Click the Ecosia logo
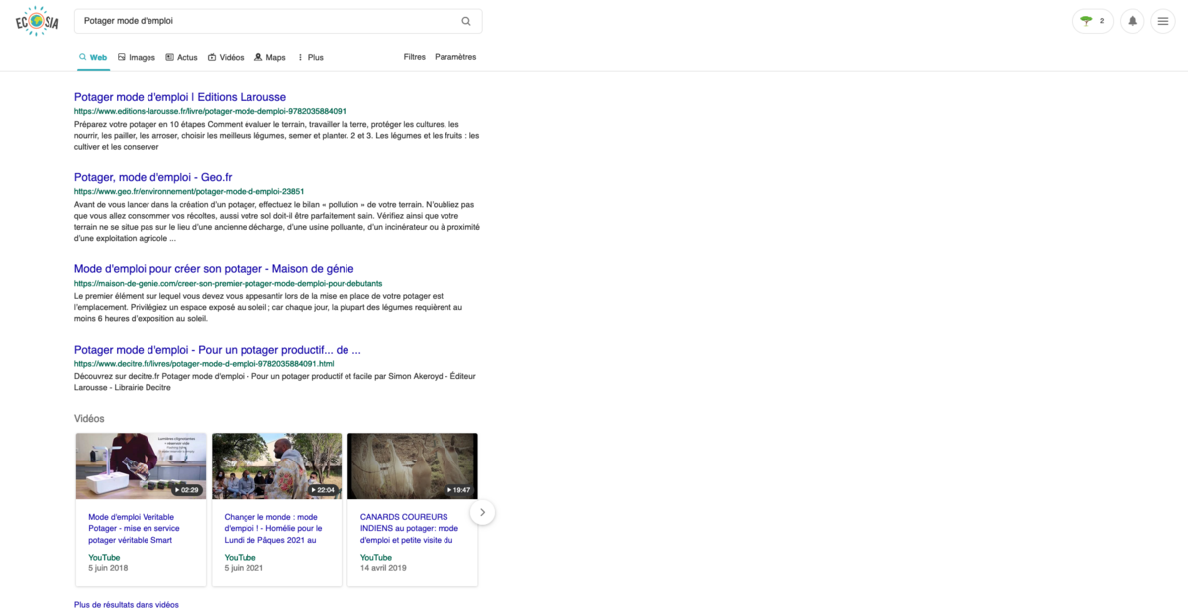Image resolution: width=1188 pixels, height=615 pixels. coord(37,21)
